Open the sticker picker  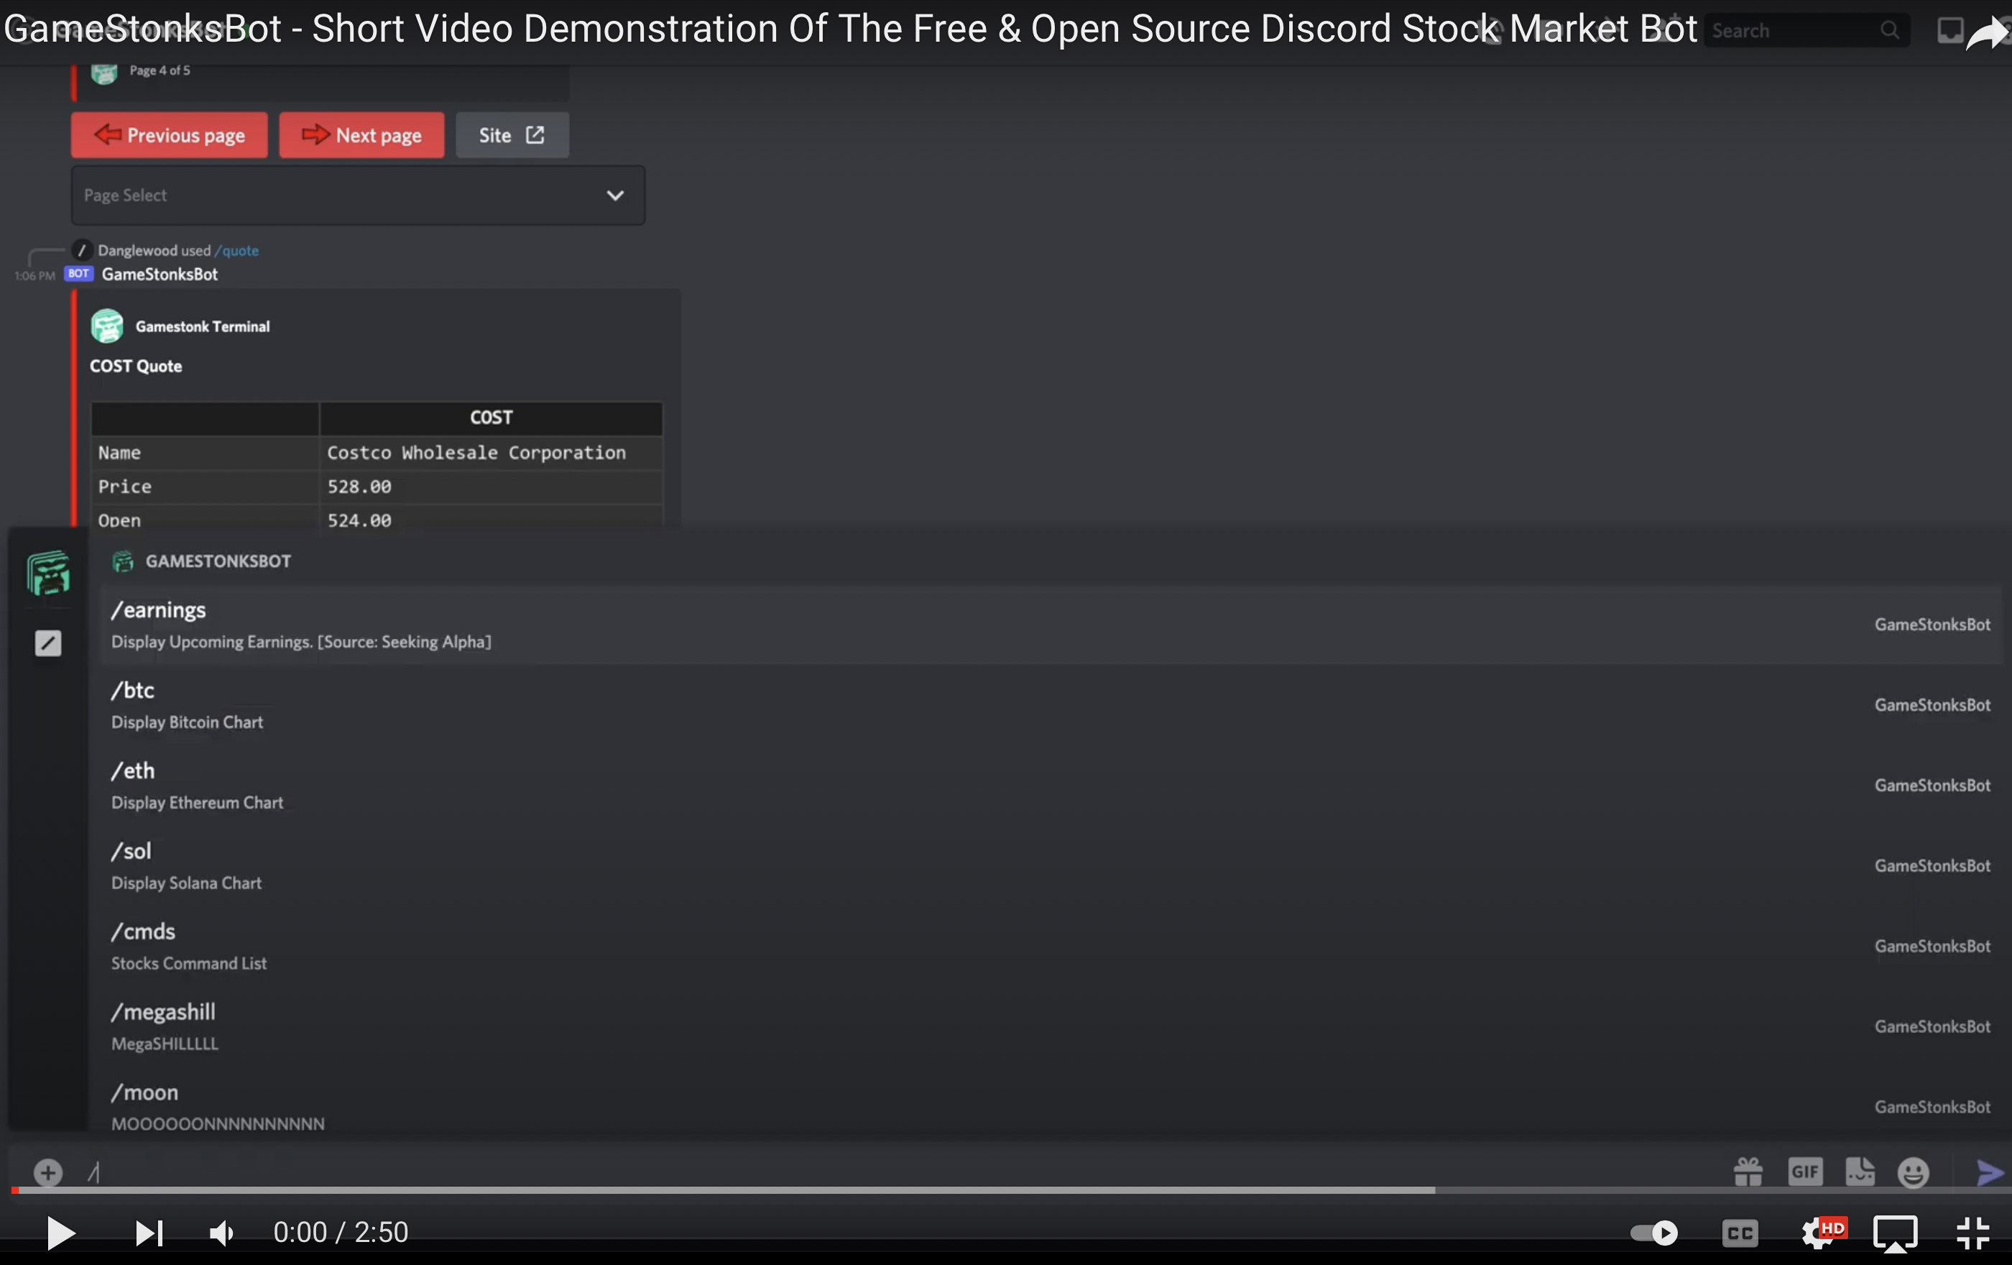(1860, 1172)
